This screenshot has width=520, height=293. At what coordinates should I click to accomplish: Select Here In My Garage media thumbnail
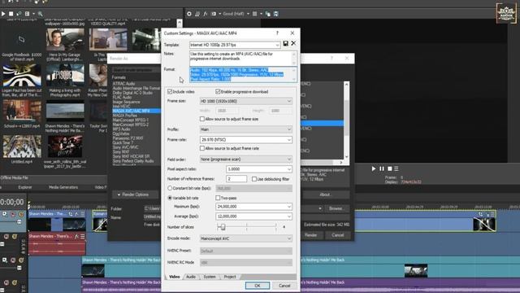(x=65, y=40)
